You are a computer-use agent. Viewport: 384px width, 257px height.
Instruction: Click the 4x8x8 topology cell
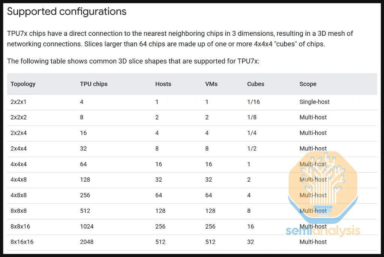click(19, 195)
